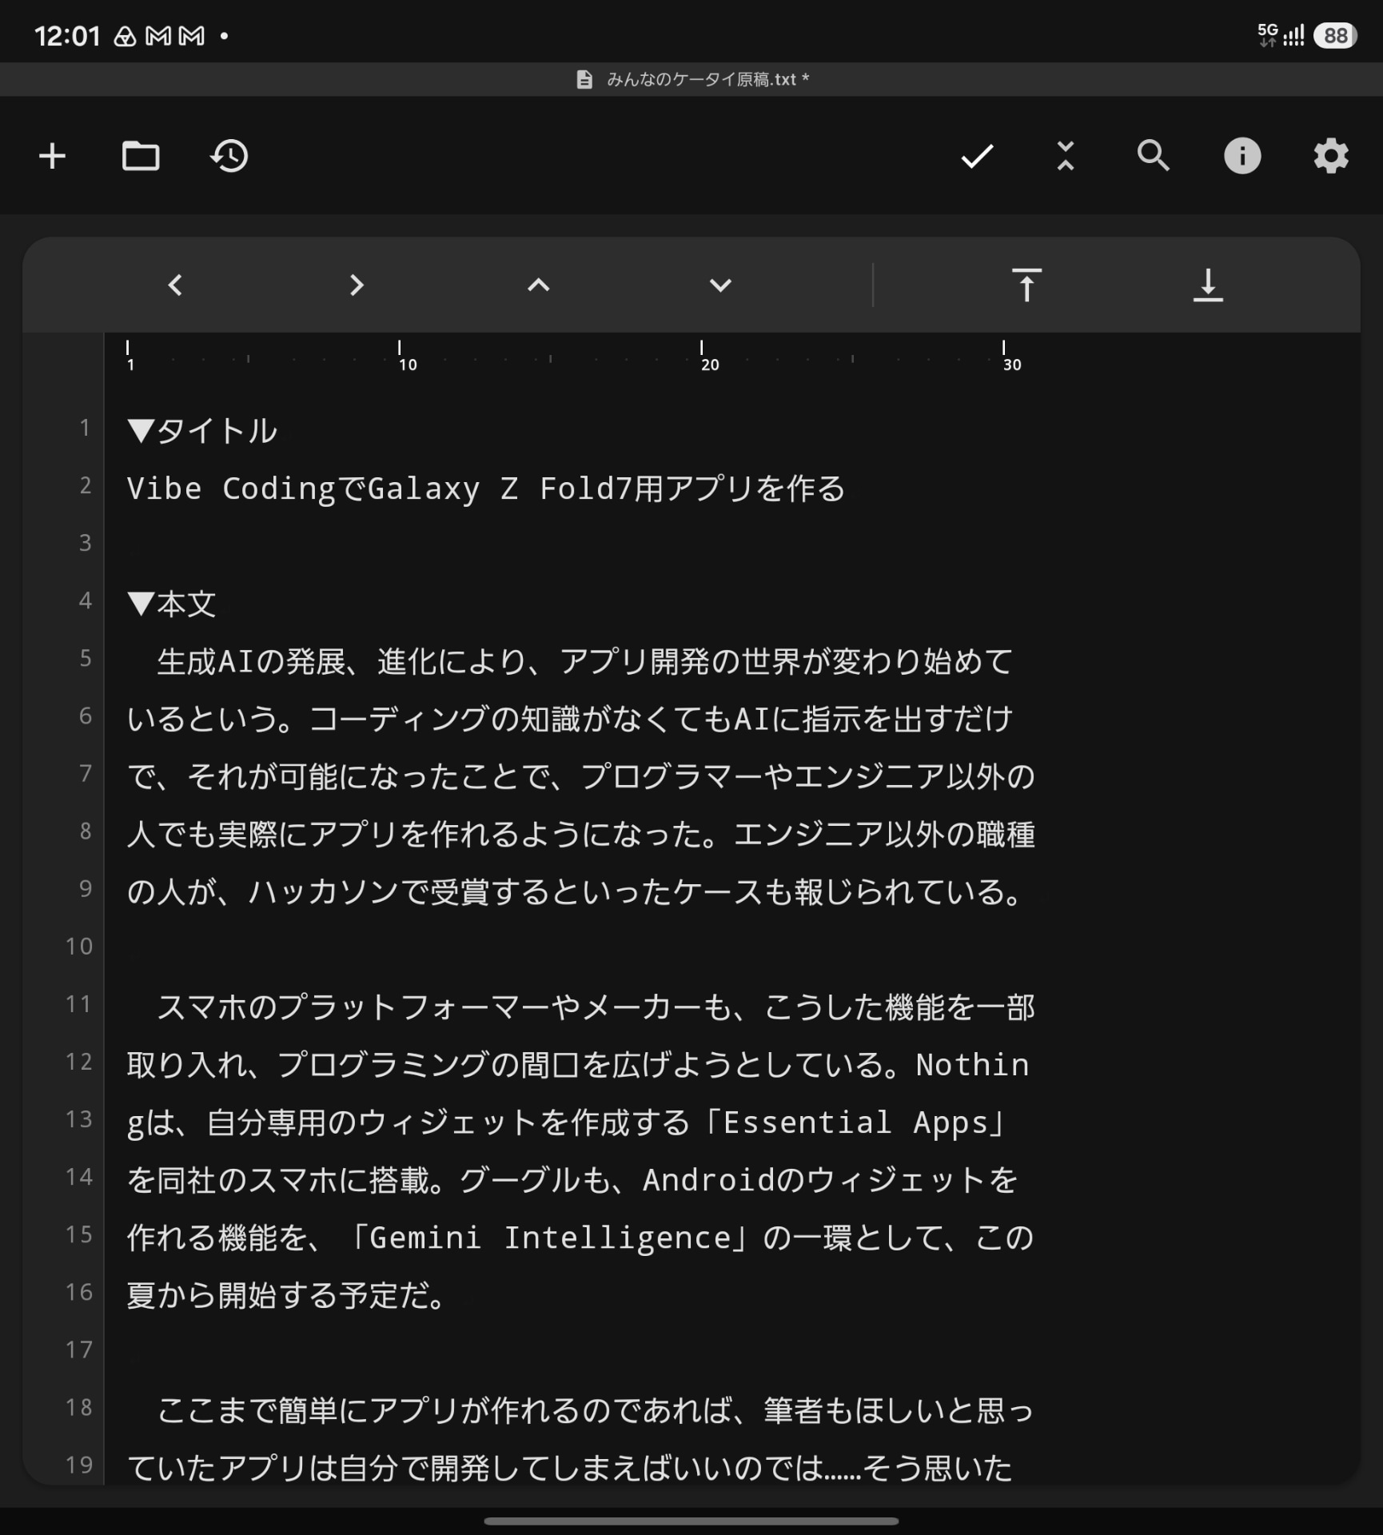
Task: Tap the text Gemini Intelligence on line 15
Action: (550, 1238)
